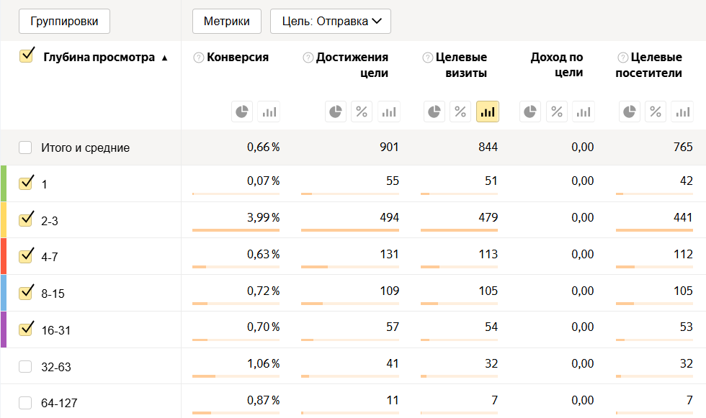This screenshot has height=418, width=706.
Task: Click the green color marker for row 1
Action: [x=4, y=183]
